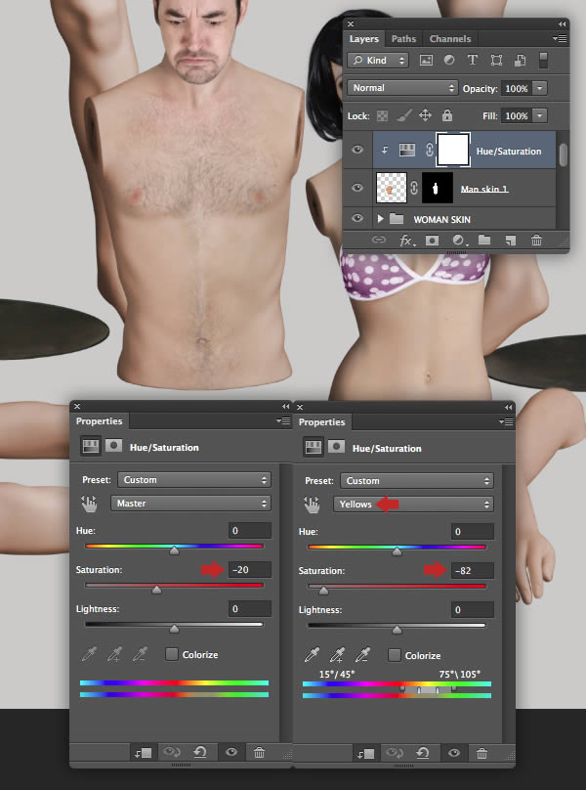Open Preset dropdown in Master panel
The width and height of the screenshot is (586, 790).
coord(194,480)
